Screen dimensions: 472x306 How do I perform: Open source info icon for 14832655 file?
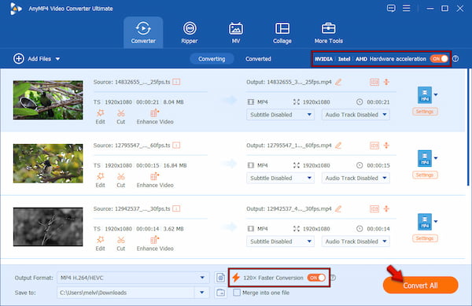tap(176, 82)
